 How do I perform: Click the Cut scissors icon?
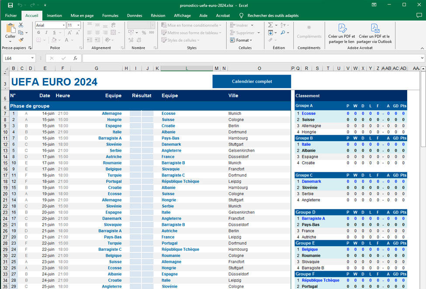(21, 25)
